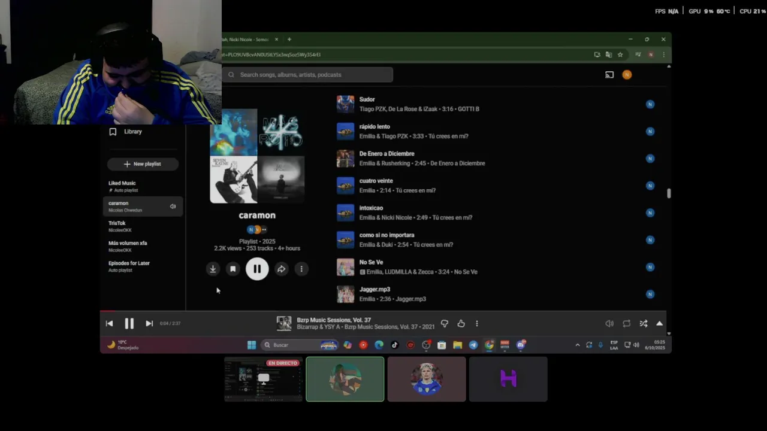Play the song como si no importara
767x431 pixels.
pos(386,235)
